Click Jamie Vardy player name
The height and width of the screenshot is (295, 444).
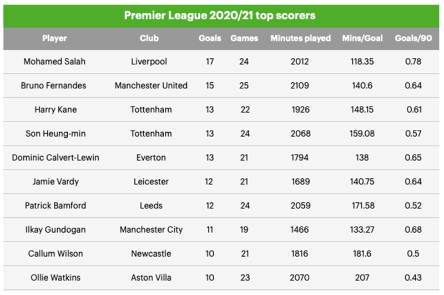click(x=54, y=182)
